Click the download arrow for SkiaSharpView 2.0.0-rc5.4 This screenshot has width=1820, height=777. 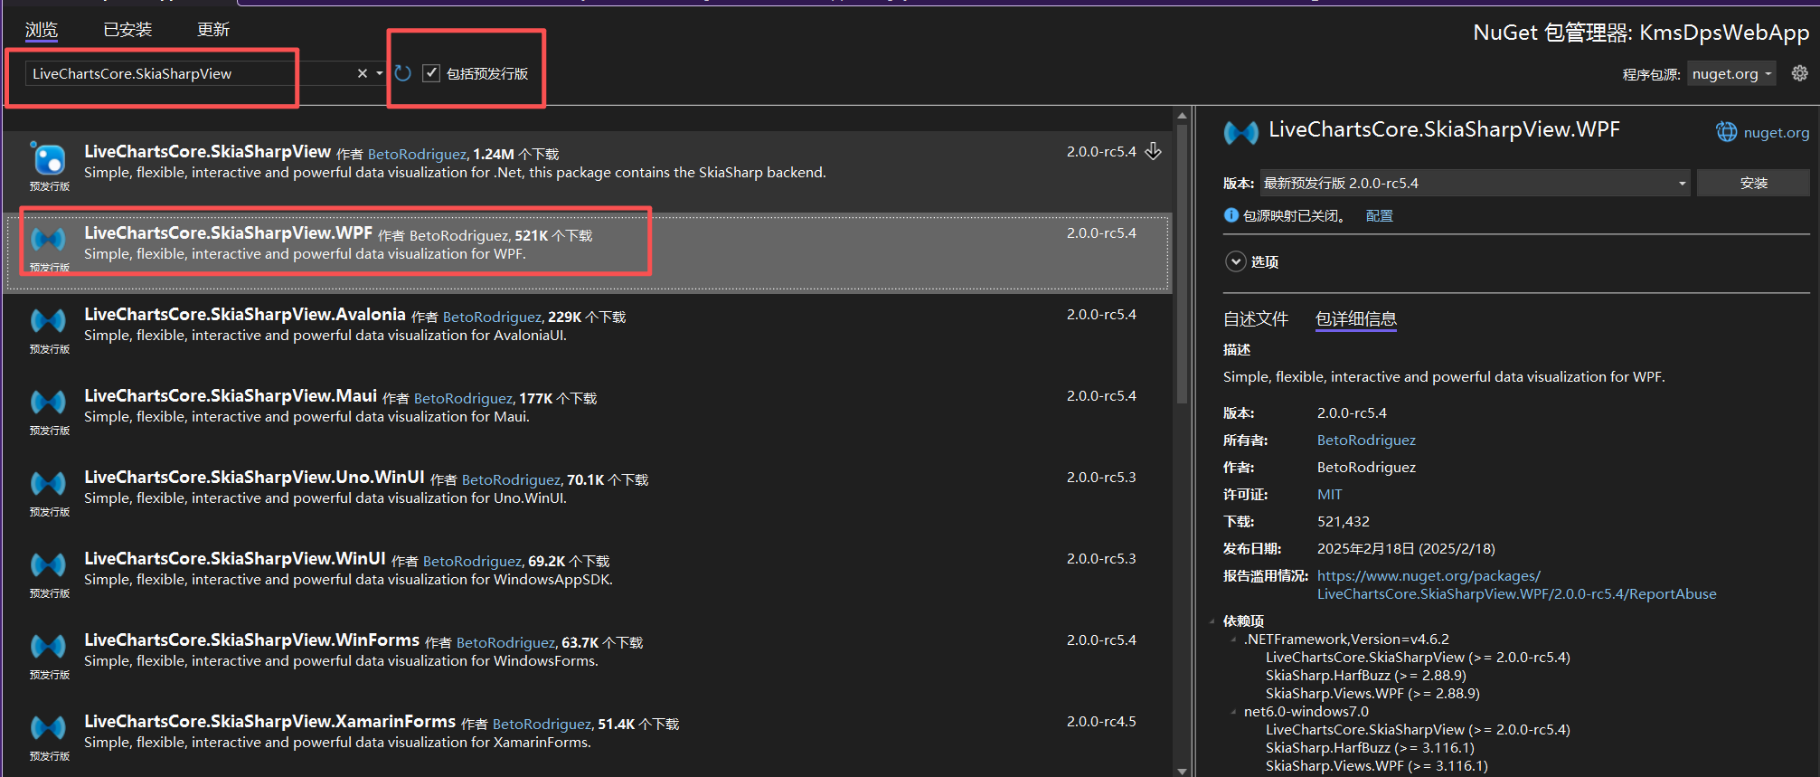(x=1154, y=151)
